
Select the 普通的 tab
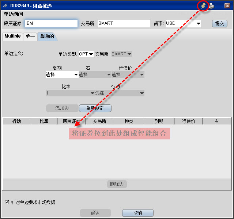point(47,36)
